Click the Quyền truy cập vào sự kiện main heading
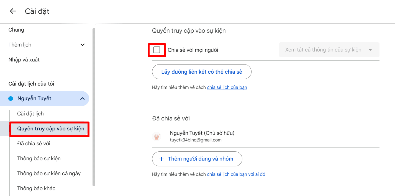Image resolution: width=395 pixels, height=196 pixels. pyautogui.click(x=189, y=30)
